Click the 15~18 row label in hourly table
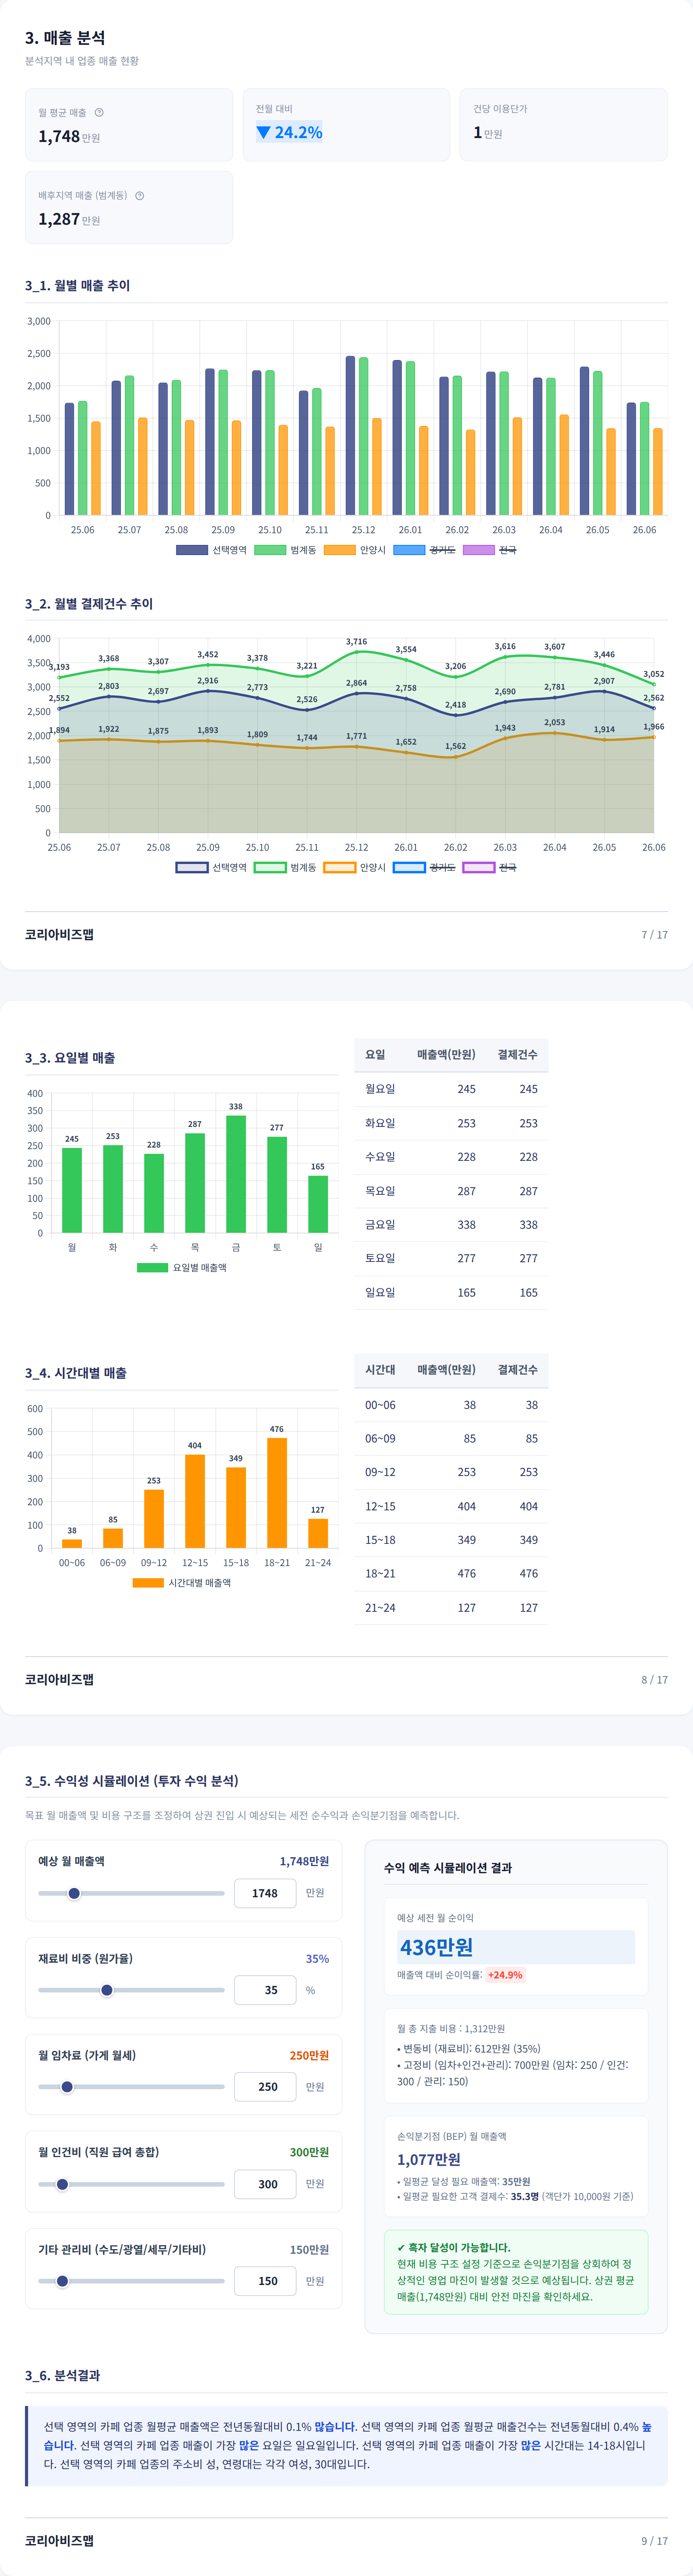 click(x=380, y=1540)
